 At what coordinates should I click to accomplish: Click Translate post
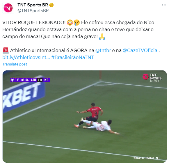(x=15, y=64)
